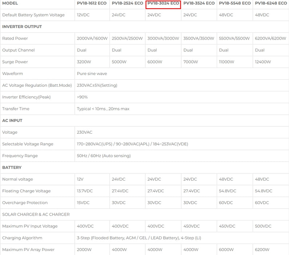Select the PV18-5548 ECO column header
The height and width of the screenshot is (255, 289).
tap(235, 3)
